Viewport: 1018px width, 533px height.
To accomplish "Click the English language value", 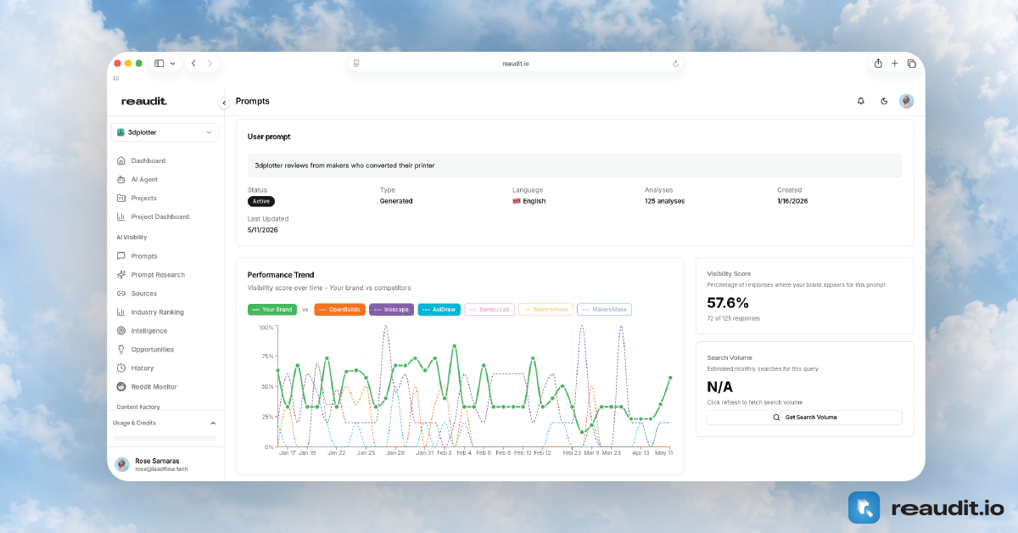I will 529,201.
